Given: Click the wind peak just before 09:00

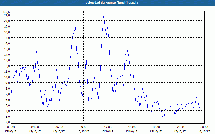Looking at the screenshot, I should pos(75,27).
